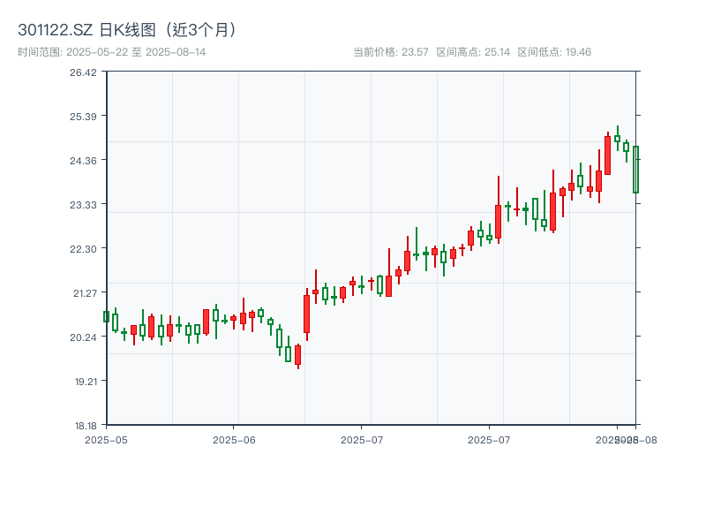The image size is (706, 530).
Task: Click the 2025-06 x-axis date label
Action: pyautogui.click(x=234, y=439)
